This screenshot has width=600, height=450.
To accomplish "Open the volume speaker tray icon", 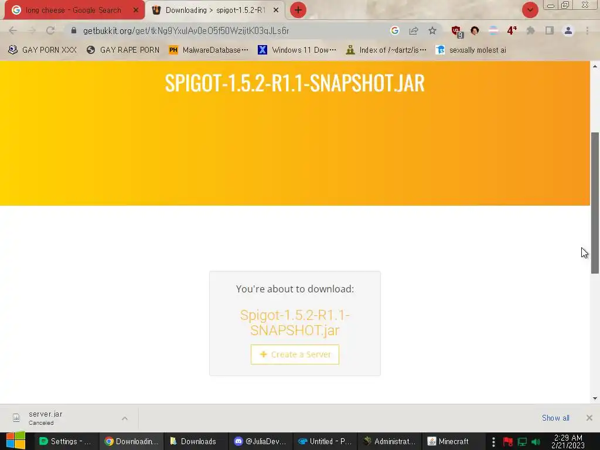I will (x=536, y=442).
